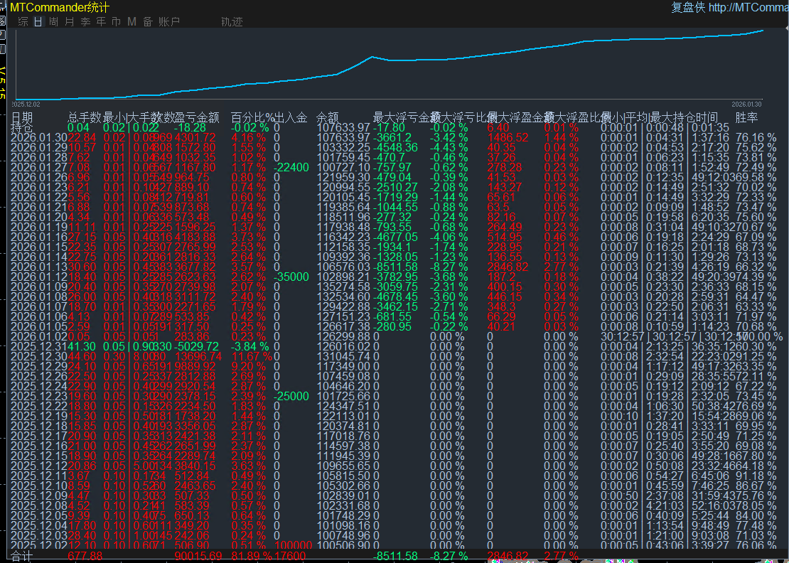Click the 100000 initial deposit value

[294, 545]
